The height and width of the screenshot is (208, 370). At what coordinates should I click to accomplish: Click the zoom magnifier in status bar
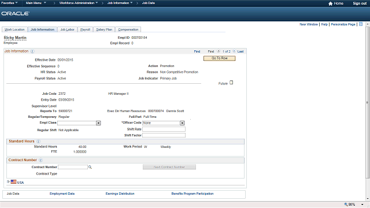[346, 204]
